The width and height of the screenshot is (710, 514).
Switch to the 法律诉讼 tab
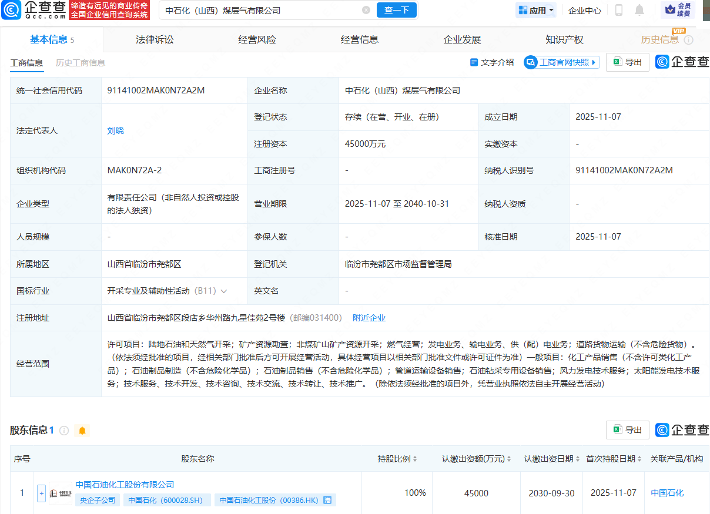pyautogui.click(x=155, y=40)
